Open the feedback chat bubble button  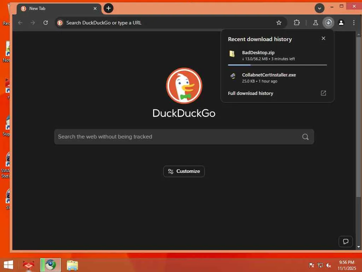click(x=345, y=242)
